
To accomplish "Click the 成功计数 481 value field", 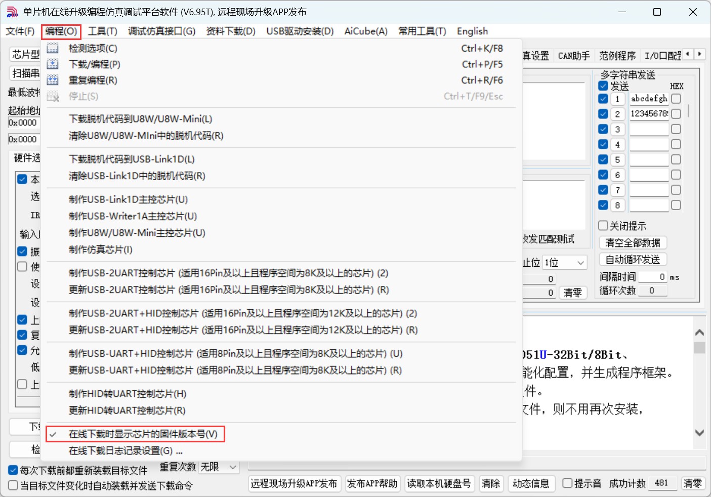I will [x=662, y=483].
